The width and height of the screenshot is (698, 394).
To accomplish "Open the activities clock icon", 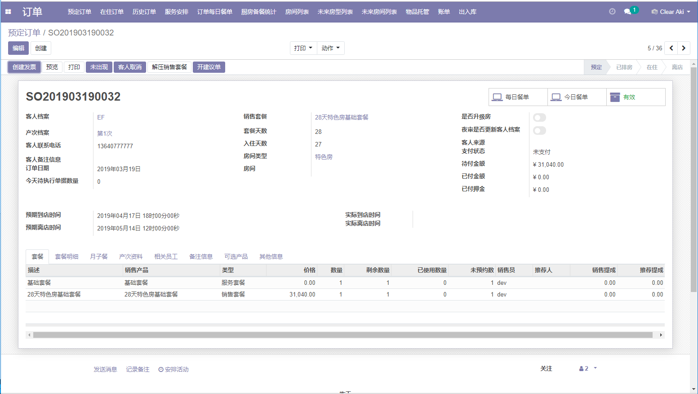I will coord(612,12).
